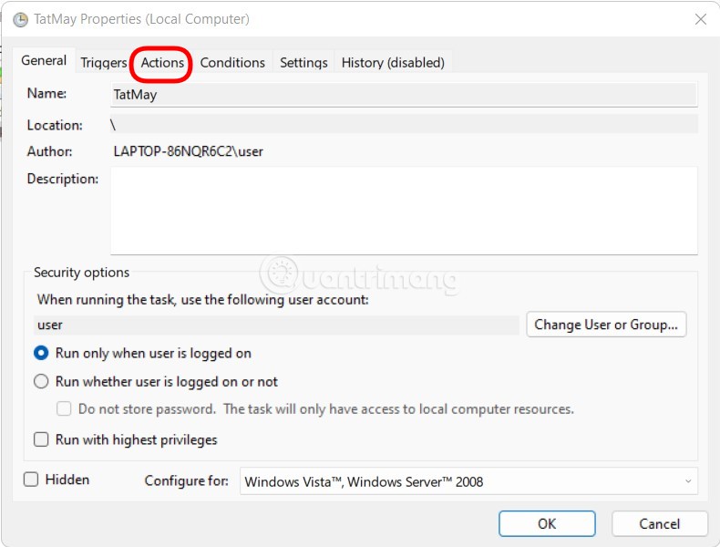Enable Run with highest privileges

(x=41, y=439)
